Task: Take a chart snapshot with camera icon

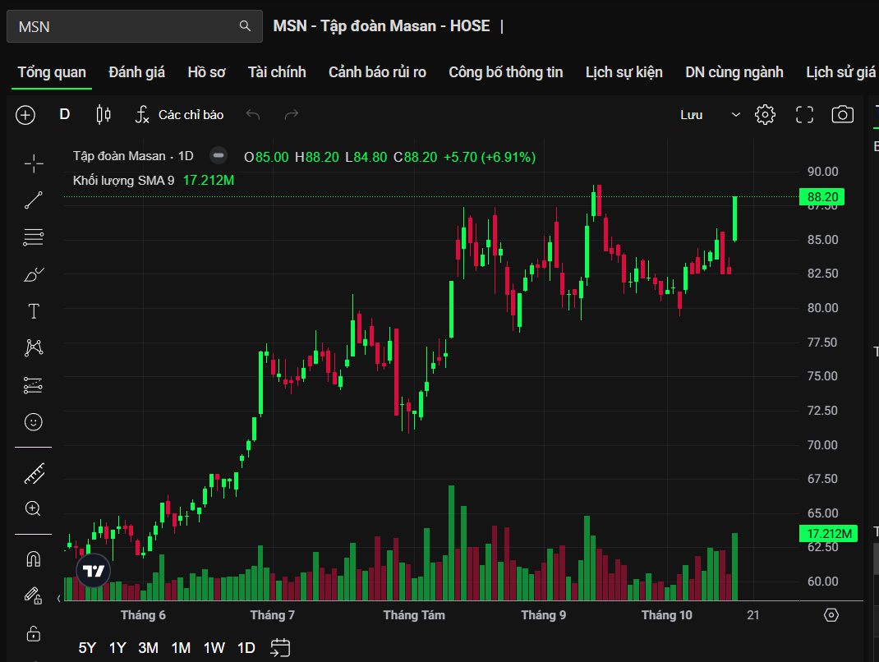Action: coord(842,115)
